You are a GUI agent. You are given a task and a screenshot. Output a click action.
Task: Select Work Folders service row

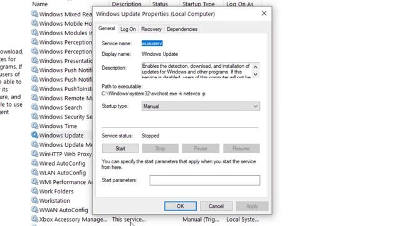(x=56, y=191)
